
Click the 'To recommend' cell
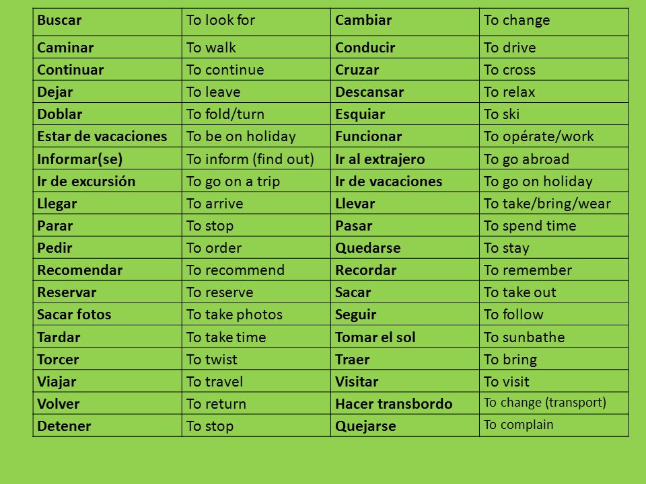click(256, 270)
